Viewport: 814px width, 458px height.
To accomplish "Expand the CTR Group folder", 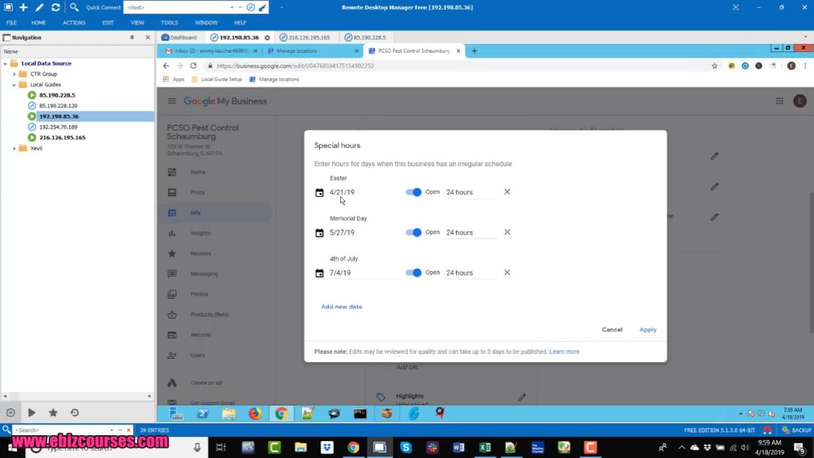I will pos(14,74).
